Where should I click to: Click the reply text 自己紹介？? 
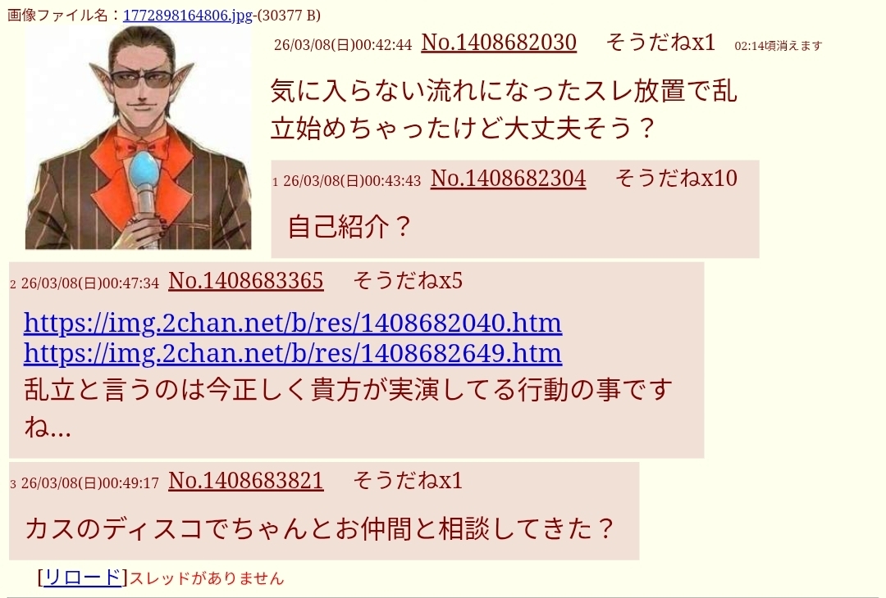[x=350, y=227]
